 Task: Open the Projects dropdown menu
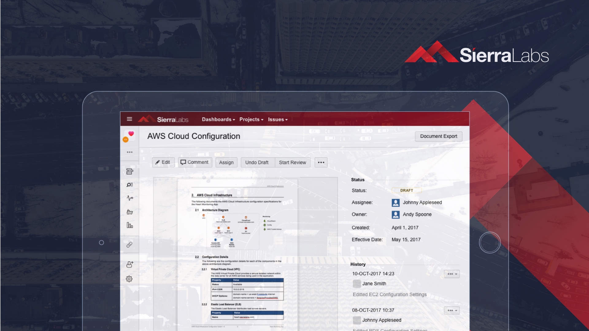point(251,120)
